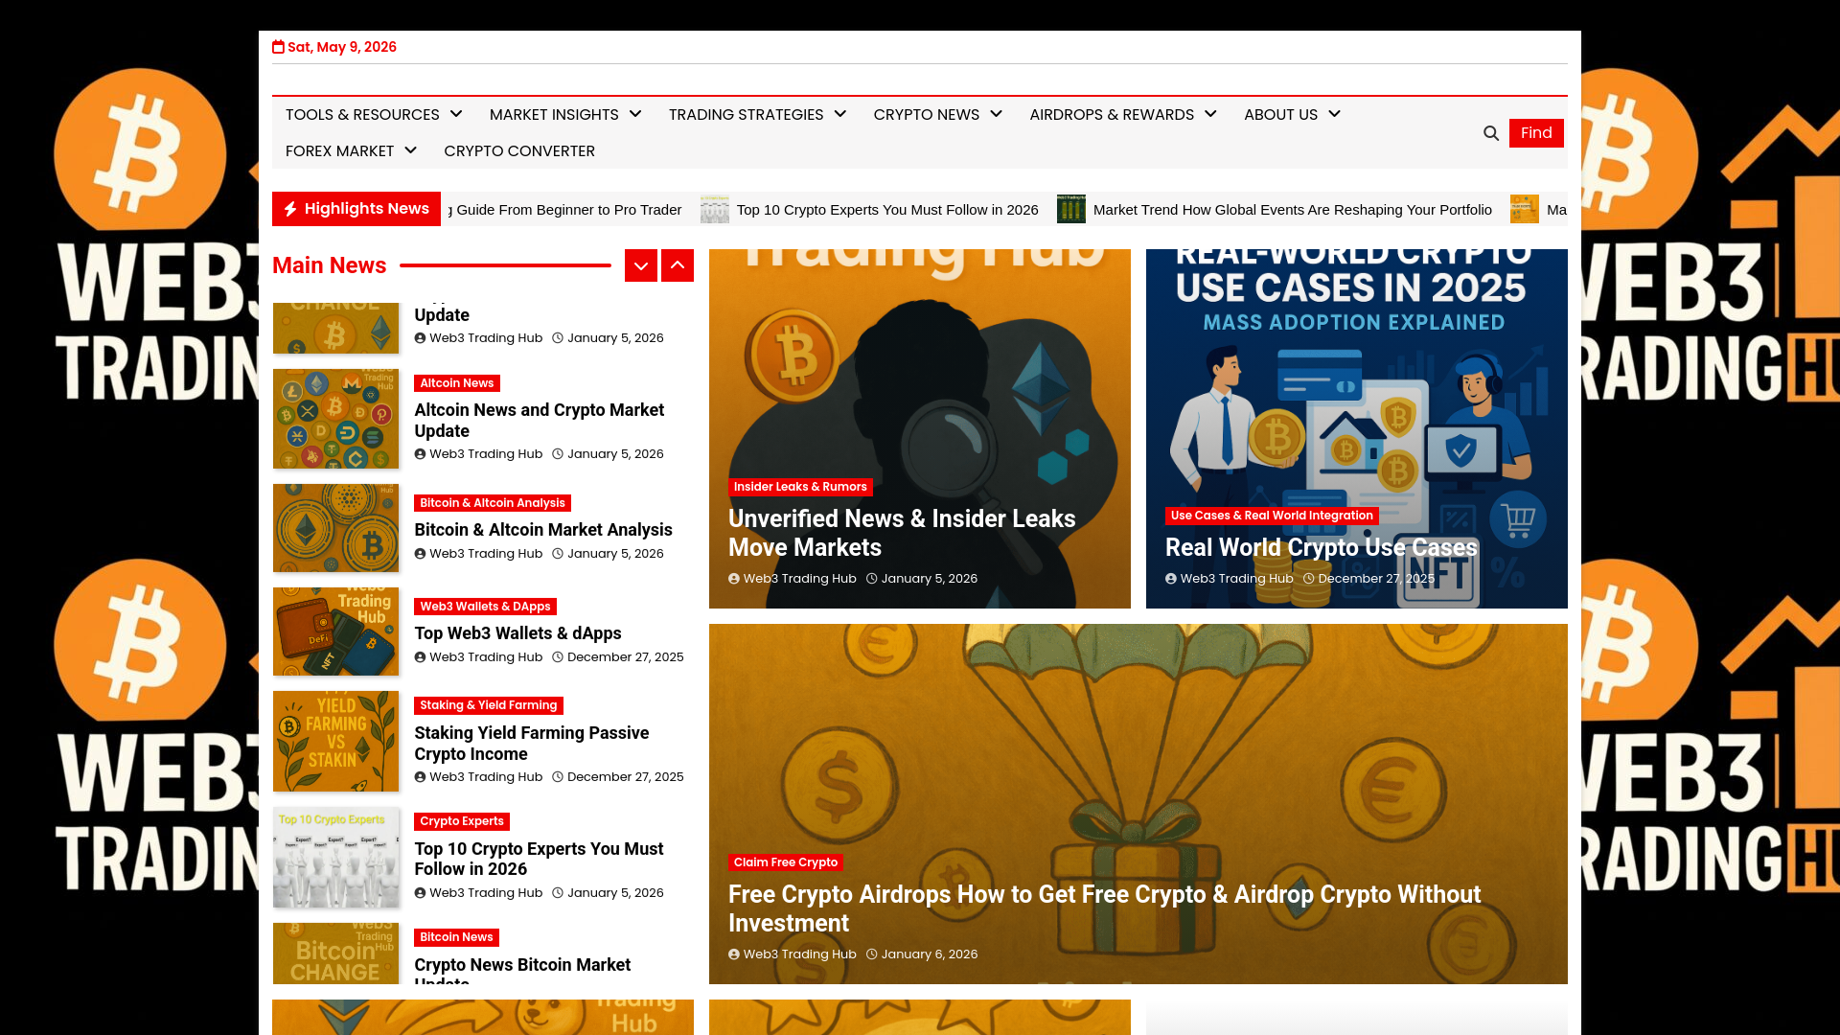Open the Bitcoin News category tag
1840x1035 pixels.
tap(456, 937)
